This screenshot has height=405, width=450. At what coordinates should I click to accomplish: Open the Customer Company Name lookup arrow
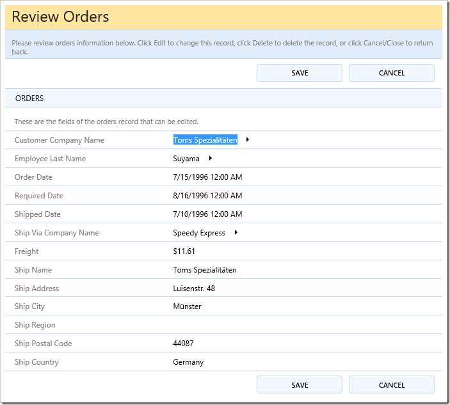[248, 139]
